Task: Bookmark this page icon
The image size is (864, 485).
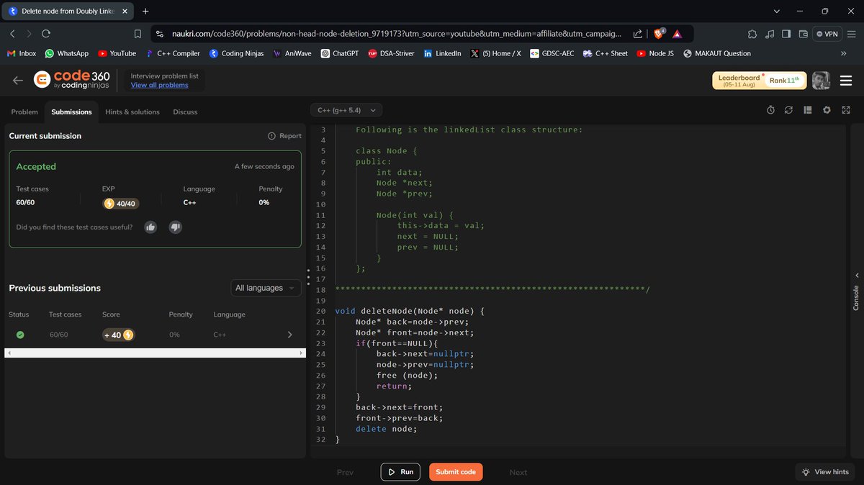Action: 138,34
